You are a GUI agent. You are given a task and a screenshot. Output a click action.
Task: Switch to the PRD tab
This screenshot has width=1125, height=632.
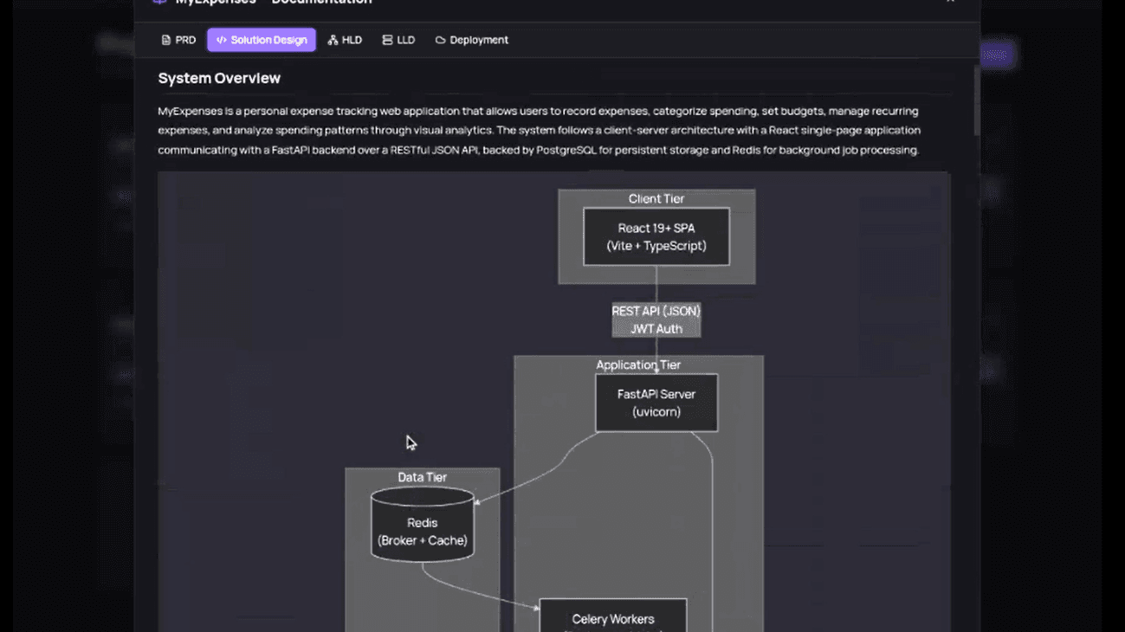click(x=178, y=39)
